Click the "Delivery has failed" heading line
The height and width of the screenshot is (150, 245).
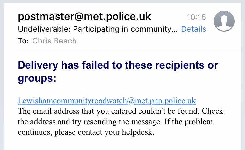point(118,65)
